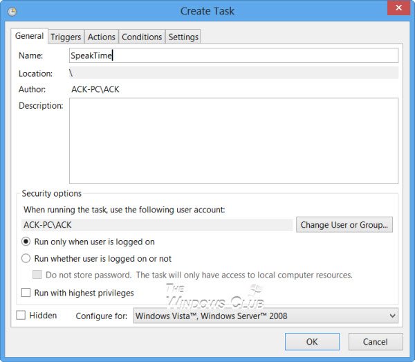Image resolution: width=415 pixels, height=362 pixels.
Task: Select 'Run whether user is logged on or not'
Action: click(x=26, y=258)
